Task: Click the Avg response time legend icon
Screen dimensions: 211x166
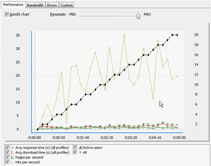Action: 13,147
